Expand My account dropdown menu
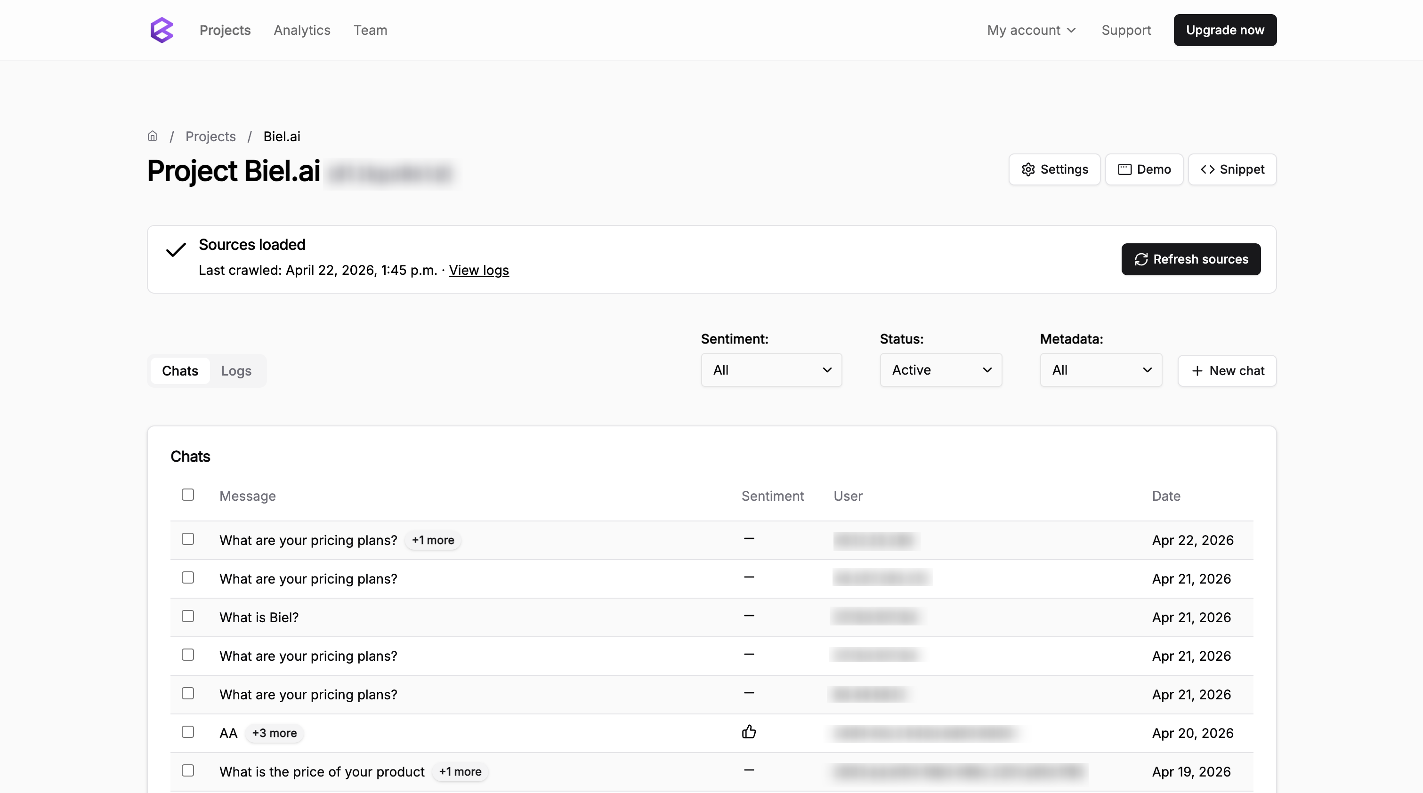Image resolution: width=1423 pixels, height=793 pixels. coord(1031,30)
